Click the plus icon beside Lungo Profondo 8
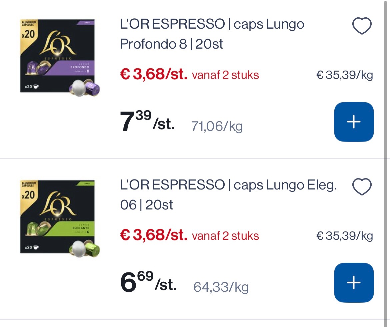The image size is (390, 327). tap(354, 122)
